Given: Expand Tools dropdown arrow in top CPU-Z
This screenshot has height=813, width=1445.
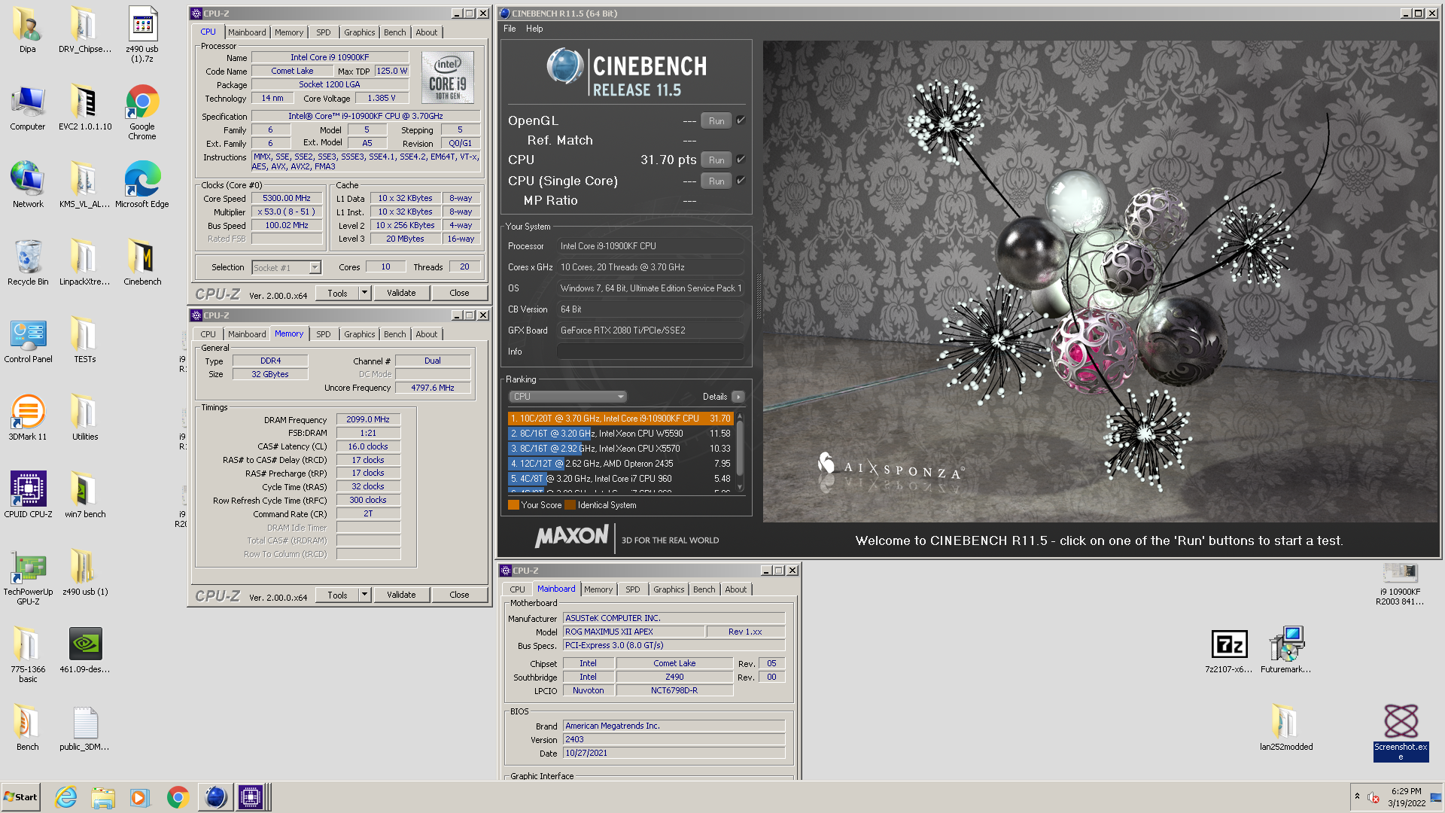Looking at the screenshot, I should (365, 293).
